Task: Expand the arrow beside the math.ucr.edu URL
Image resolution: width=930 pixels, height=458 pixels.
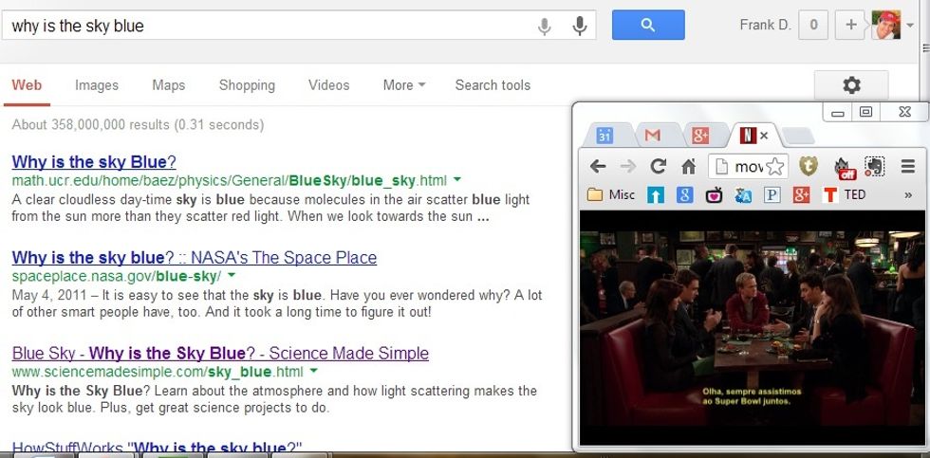Action: click(x=456, y=179)
